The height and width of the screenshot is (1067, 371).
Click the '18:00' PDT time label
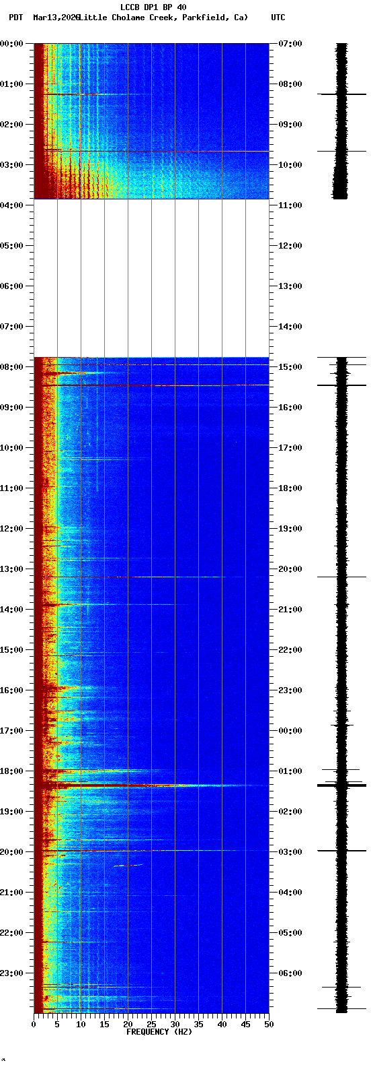[11, 771]
